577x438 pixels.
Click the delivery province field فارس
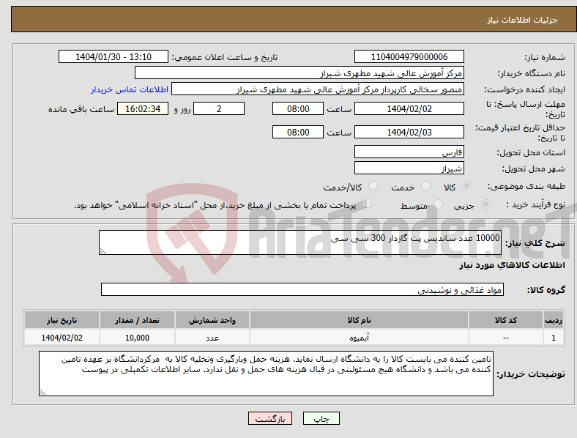click(x=409, y=152)
